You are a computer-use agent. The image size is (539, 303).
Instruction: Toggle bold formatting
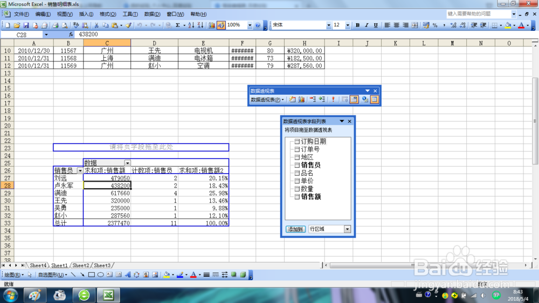click(357, 25)
